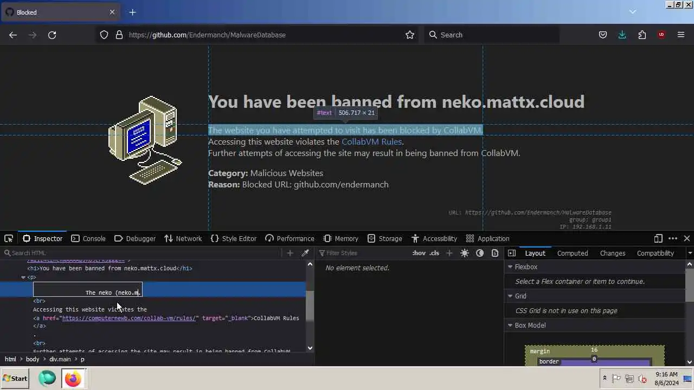
Task: Save page to Pocket icon
Action: 603,35
